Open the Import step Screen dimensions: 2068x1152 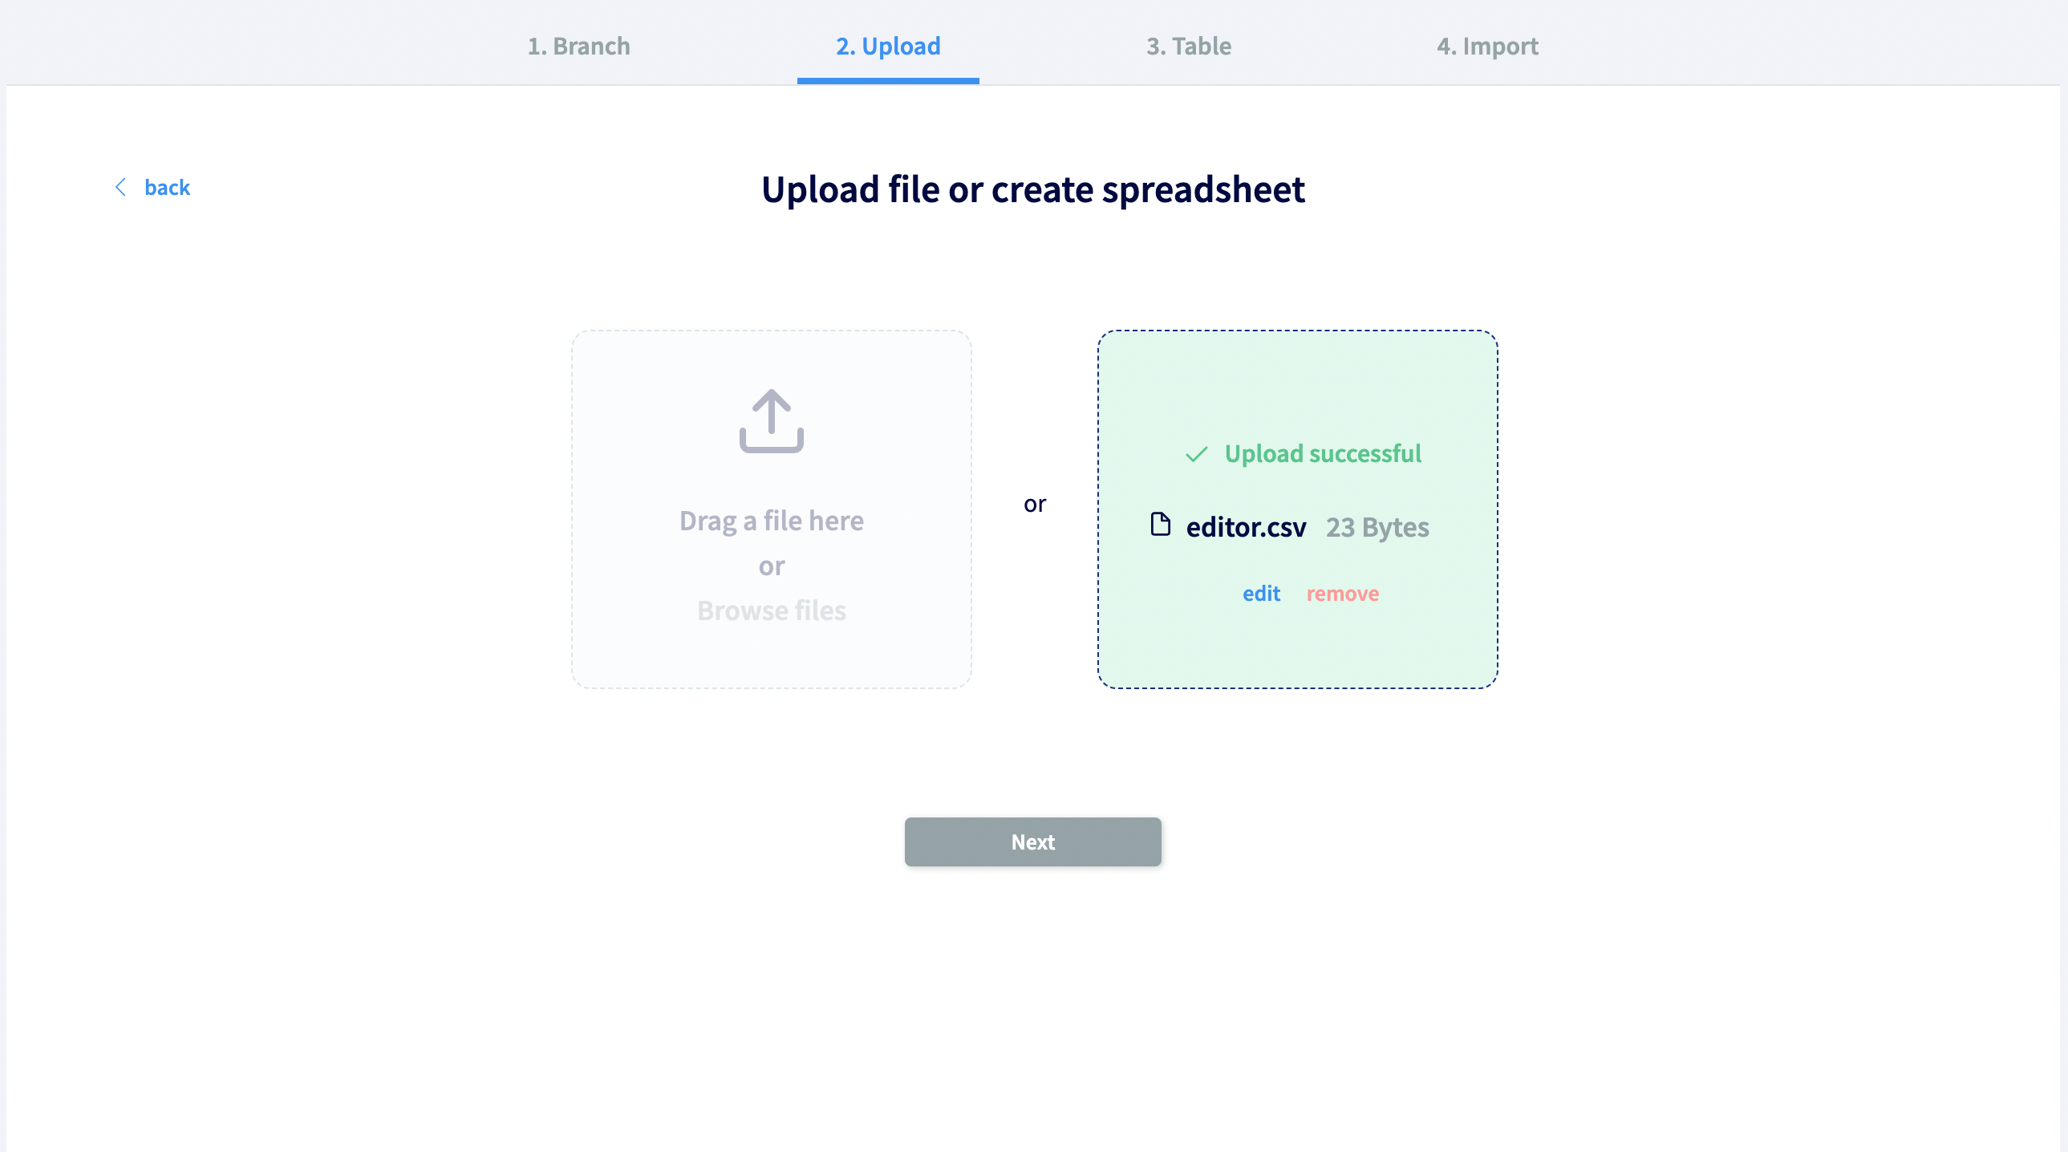click(1487, 46)
